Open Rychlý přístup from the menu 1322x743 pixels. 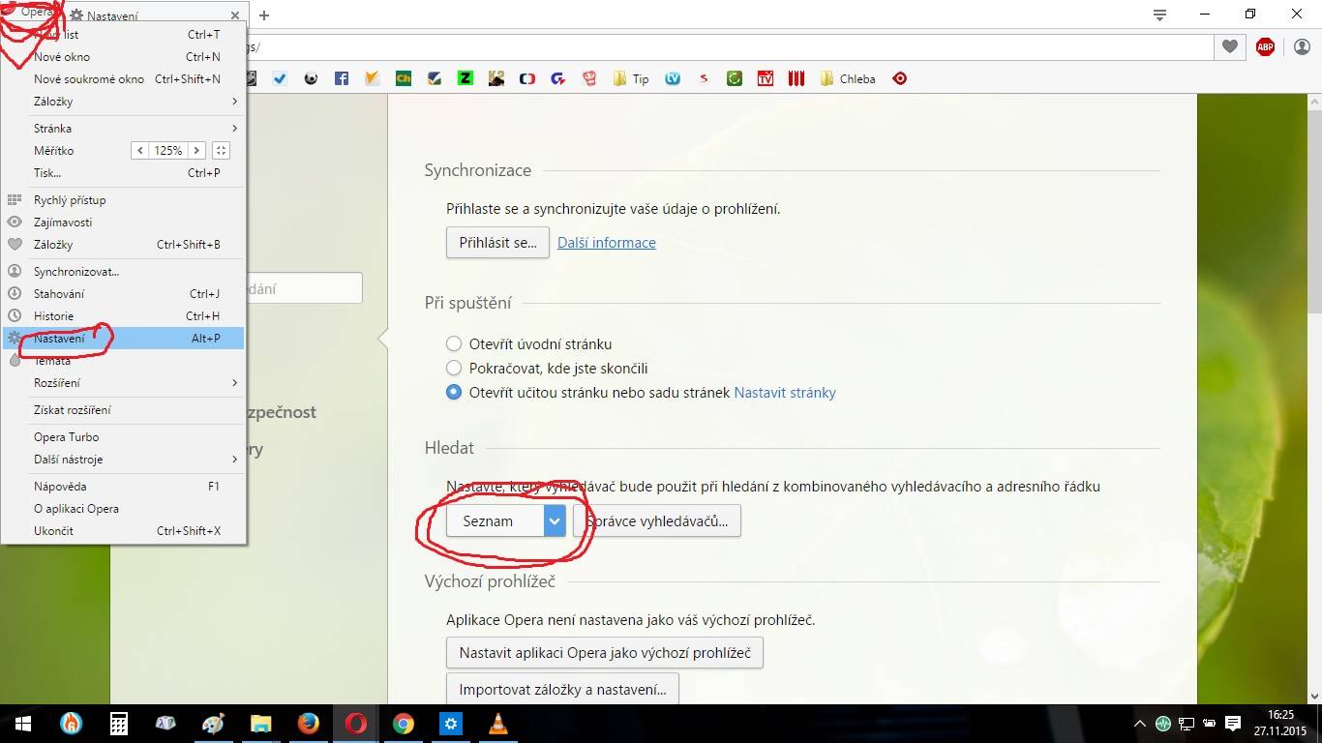(123, 200)
